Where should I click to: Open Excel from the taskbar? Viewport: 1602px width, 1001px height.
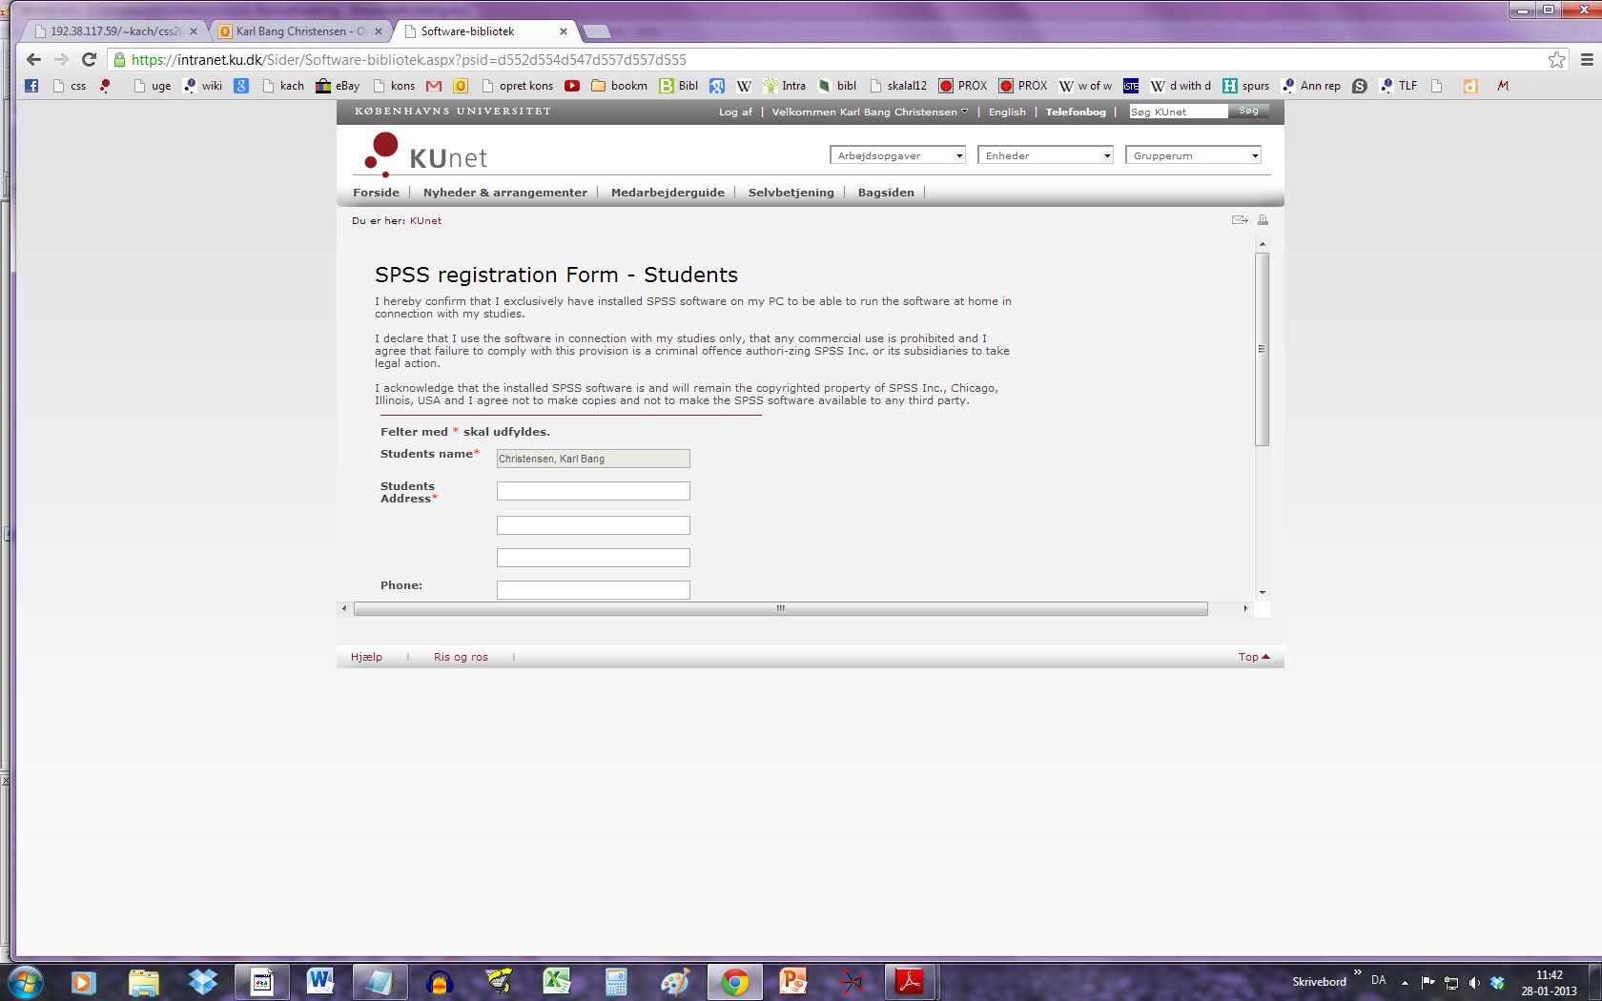[557, 981]
